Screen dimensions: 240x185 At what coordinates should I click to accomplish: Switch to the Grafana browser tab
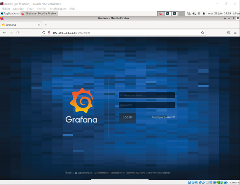coord(21,25)
